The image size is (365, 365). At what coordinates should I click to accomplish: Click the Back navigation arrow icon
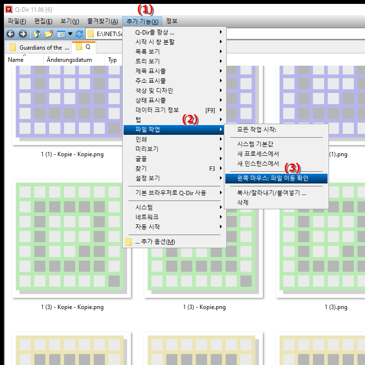(11, 34)
